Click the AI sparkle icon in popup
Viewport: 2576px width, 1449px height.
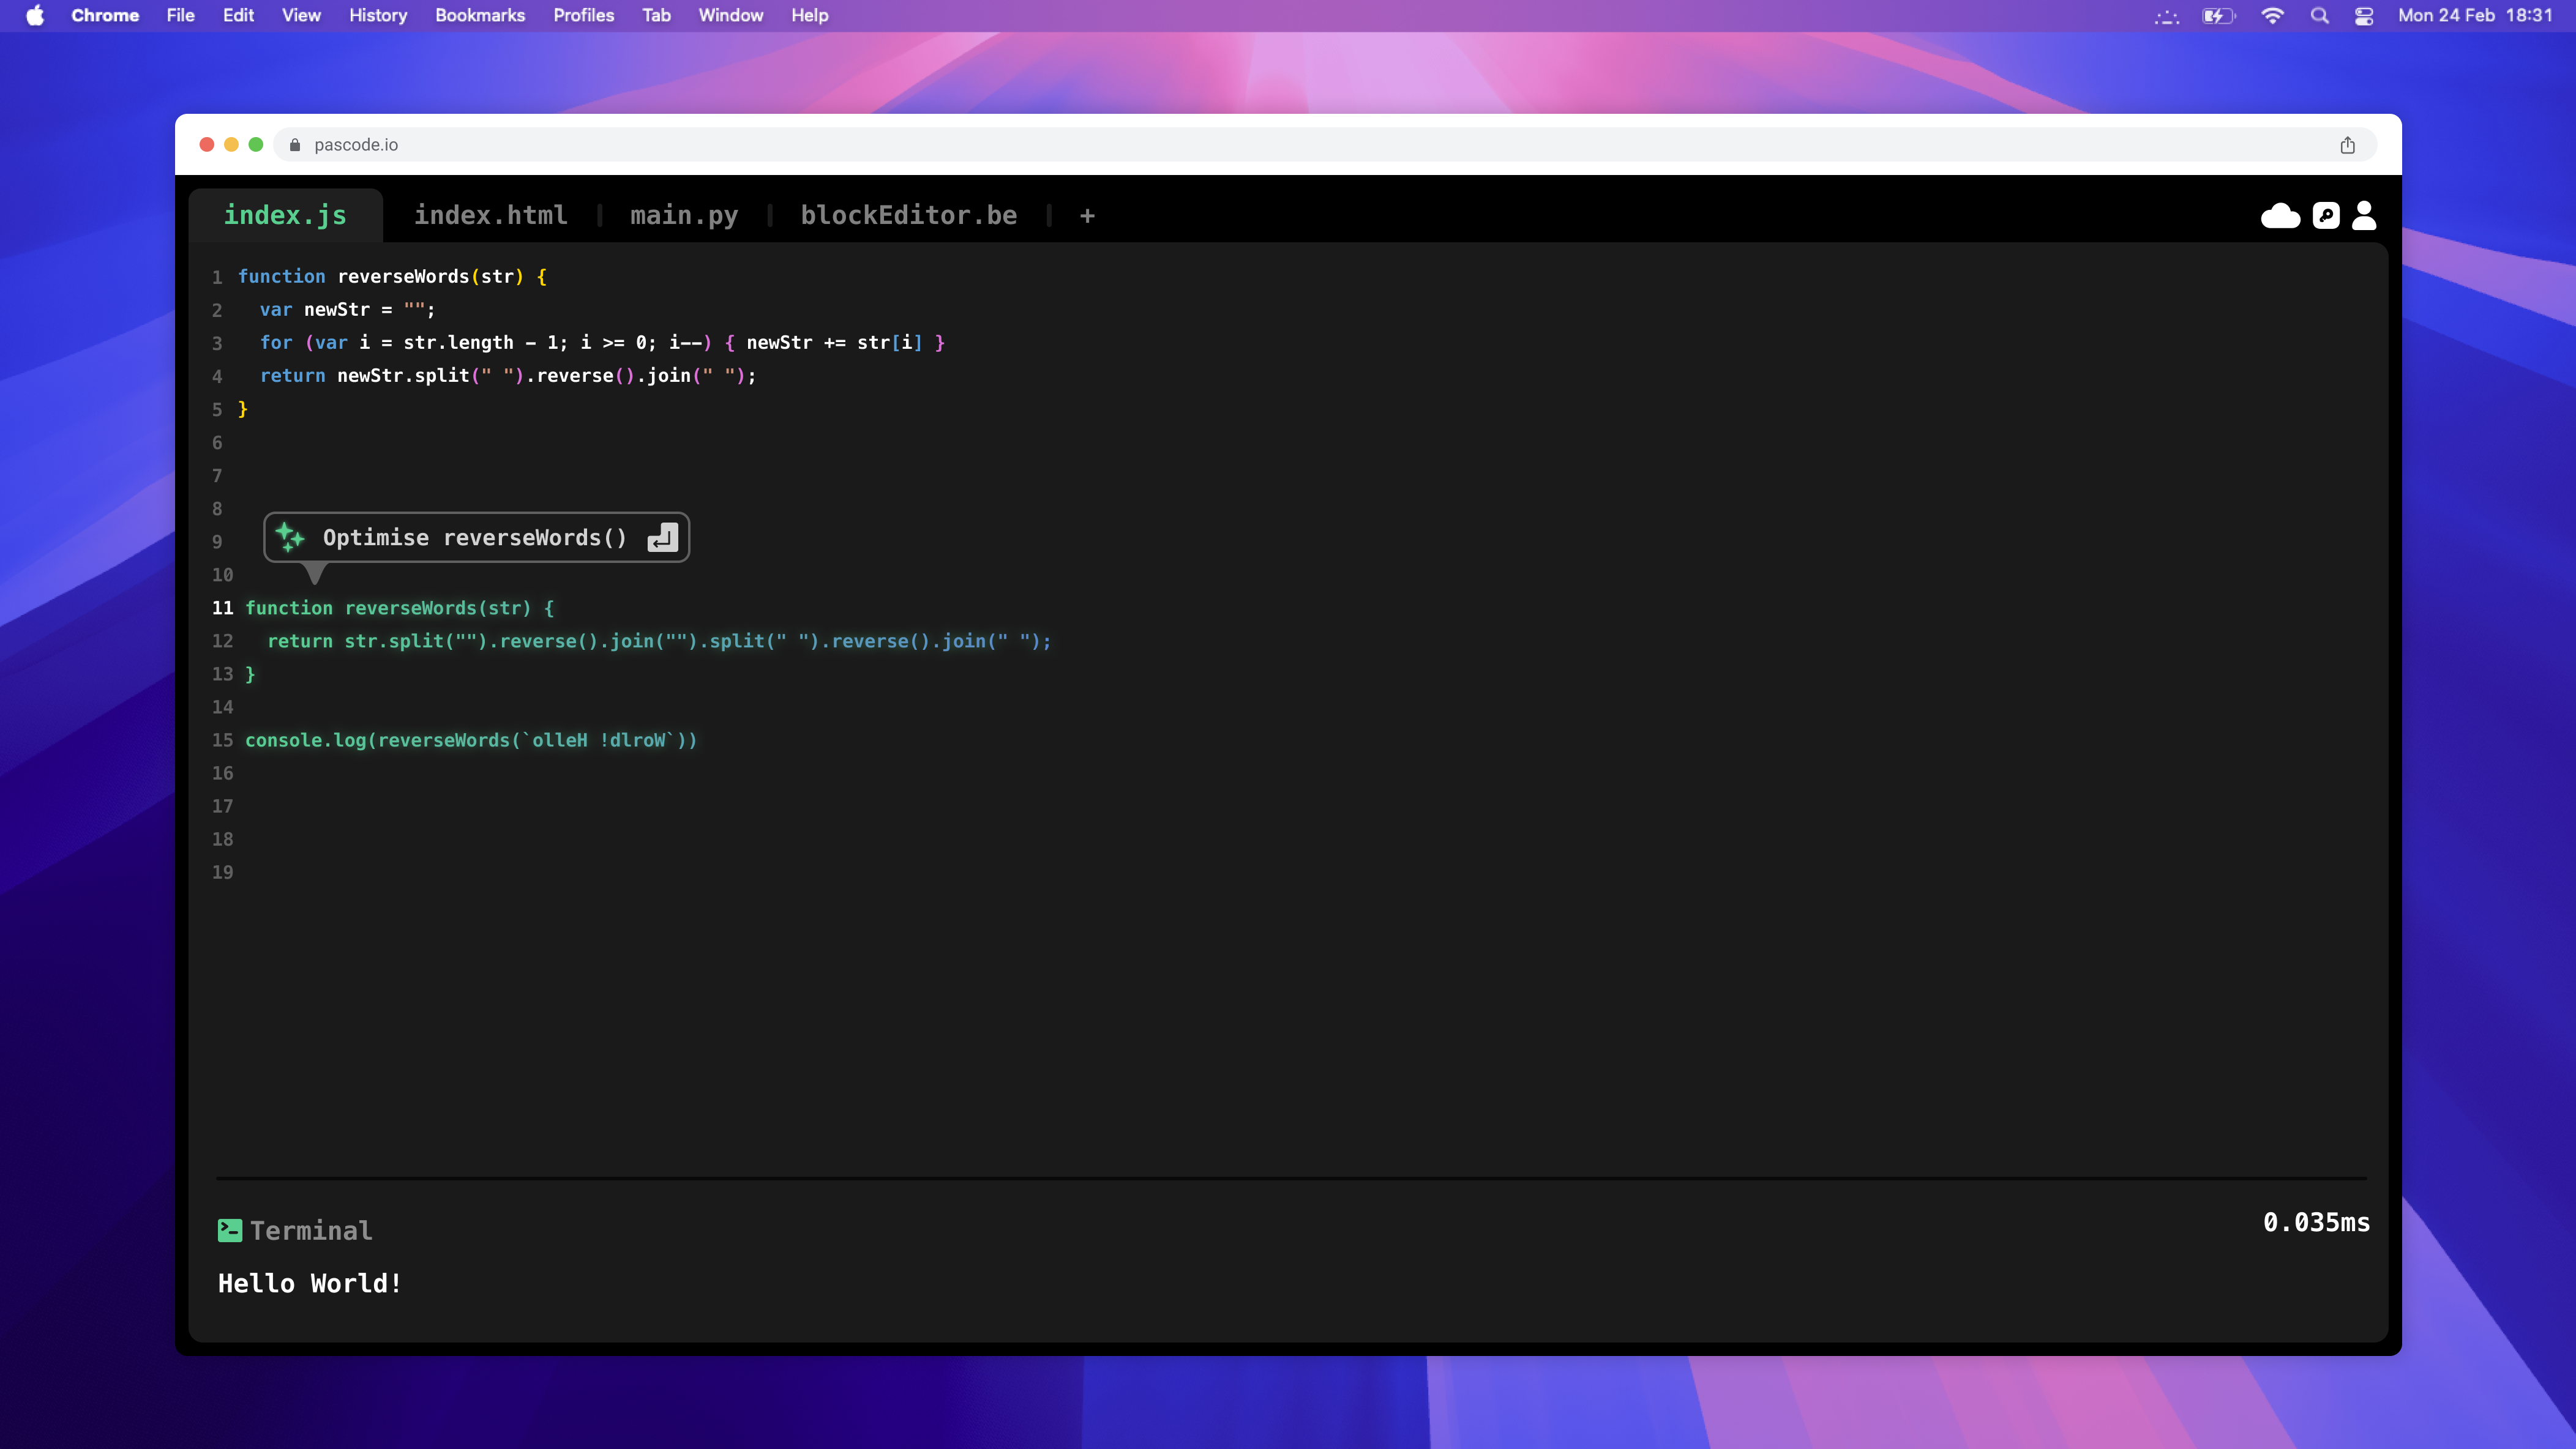[x=290, y=538]
